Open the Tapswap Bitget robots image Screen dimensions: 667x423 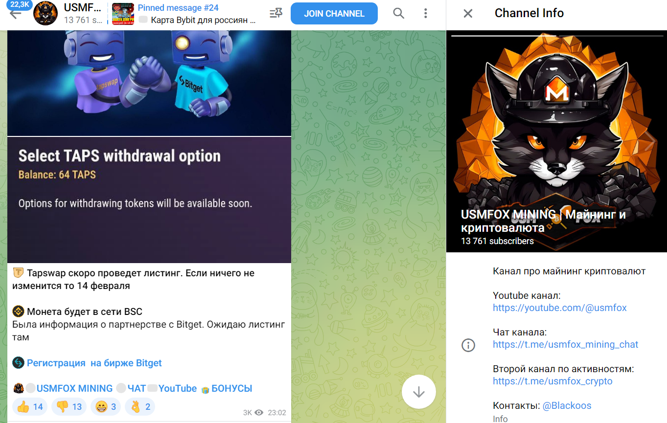[x=149, y=83]
